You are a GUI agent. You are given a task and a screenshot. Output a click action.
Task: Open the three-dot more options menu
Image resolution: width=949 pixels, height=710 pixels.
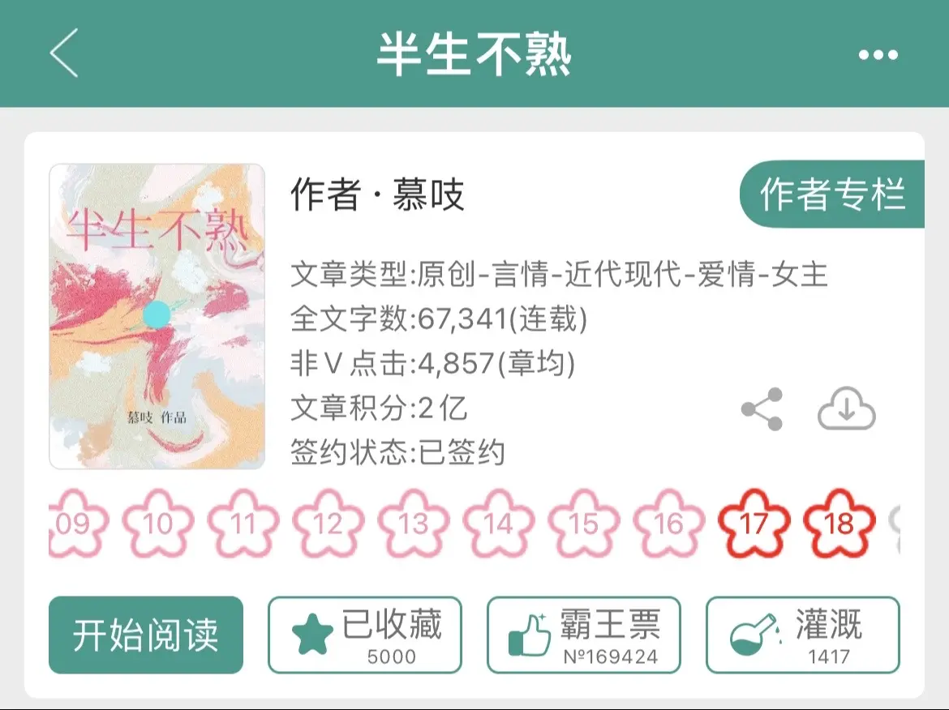878,55
